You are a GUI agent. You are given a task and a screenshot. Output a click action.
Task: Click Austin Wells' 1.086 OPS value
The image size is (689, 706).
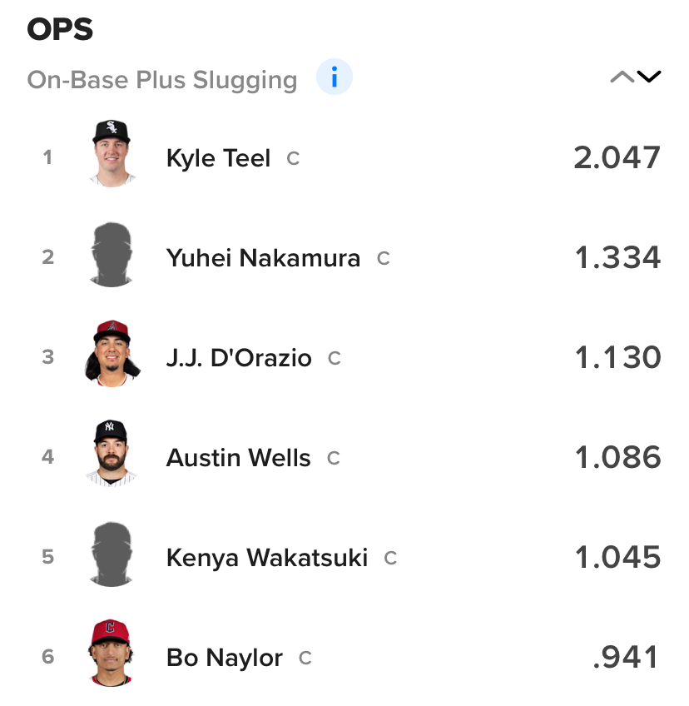[617, 457]
